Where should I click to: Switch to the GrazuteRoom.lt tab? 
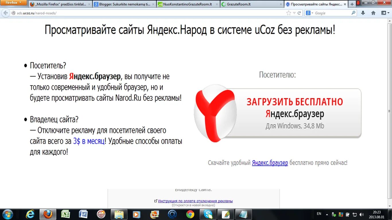coord(252,4)
